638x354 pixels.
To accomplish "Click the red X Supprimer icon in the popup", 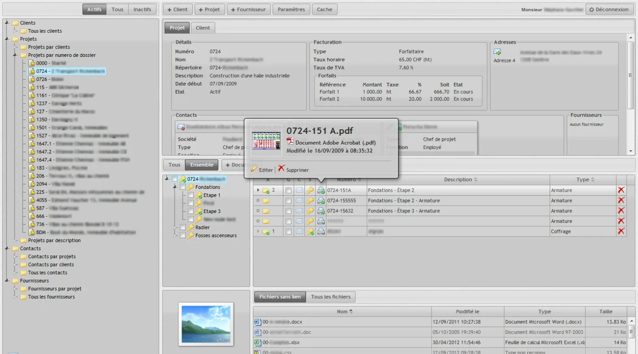I will coord(281,169).
